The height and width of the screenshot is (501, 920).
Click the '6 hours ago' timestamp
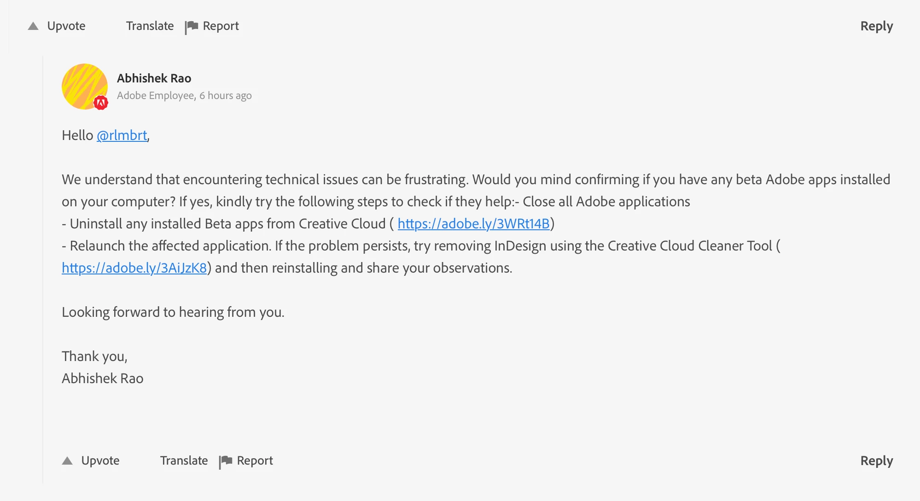(226, 96)
